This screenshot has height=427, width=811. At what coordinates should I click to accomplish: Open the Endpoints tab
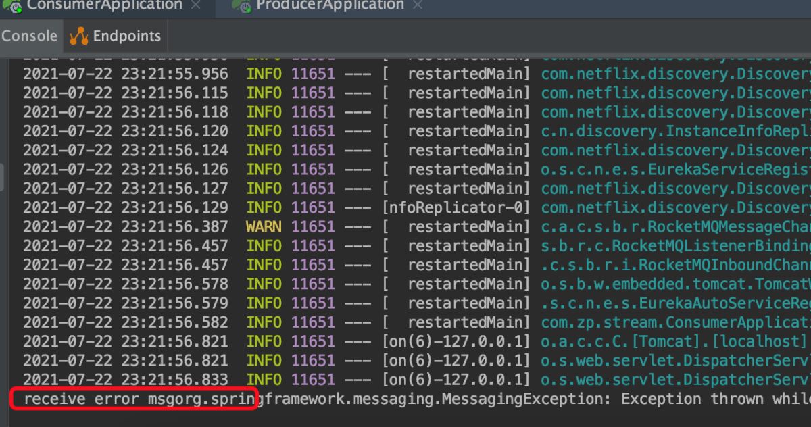click(x=126, y=36)
